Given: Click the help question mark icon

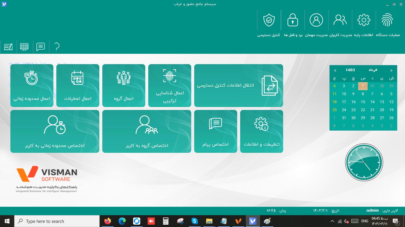Looking at the screenshot, I should [x=57, y=47].
